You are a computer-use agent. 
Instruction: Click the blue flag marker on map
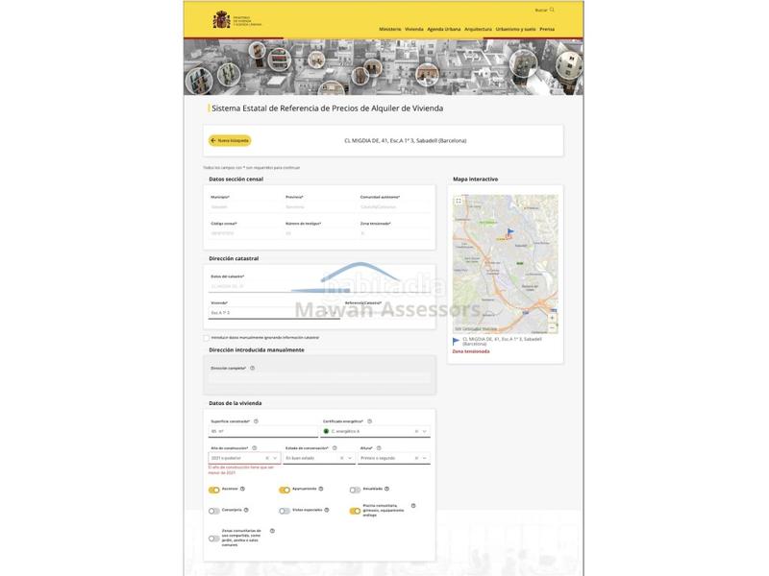[509, 232]
